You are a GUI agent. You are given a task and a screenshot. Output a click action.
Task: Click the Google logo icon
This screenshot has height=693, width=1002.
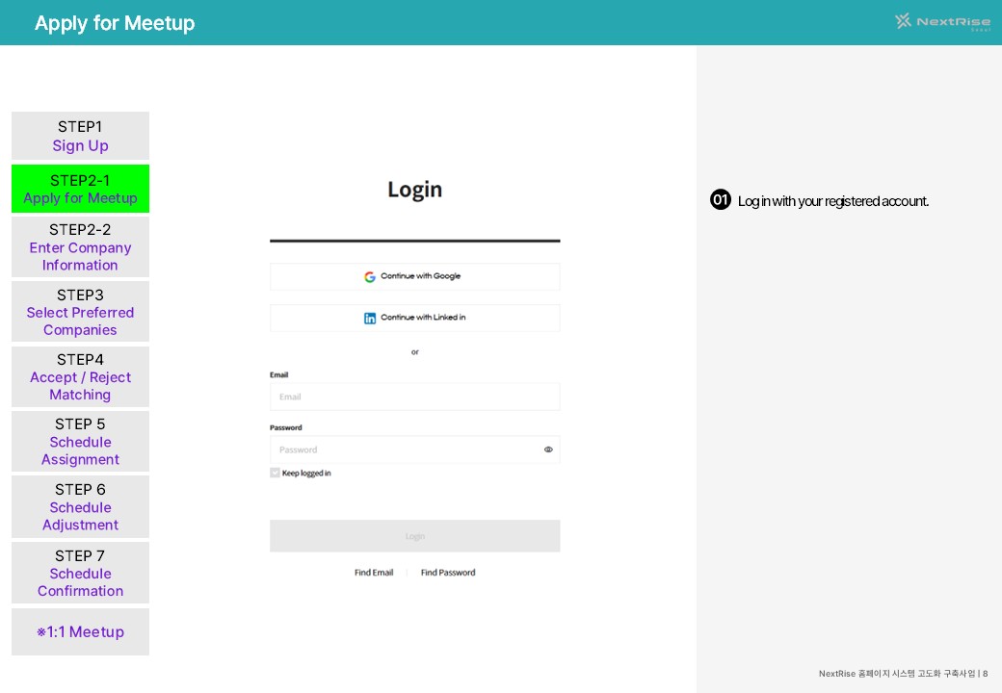[370, 277]
